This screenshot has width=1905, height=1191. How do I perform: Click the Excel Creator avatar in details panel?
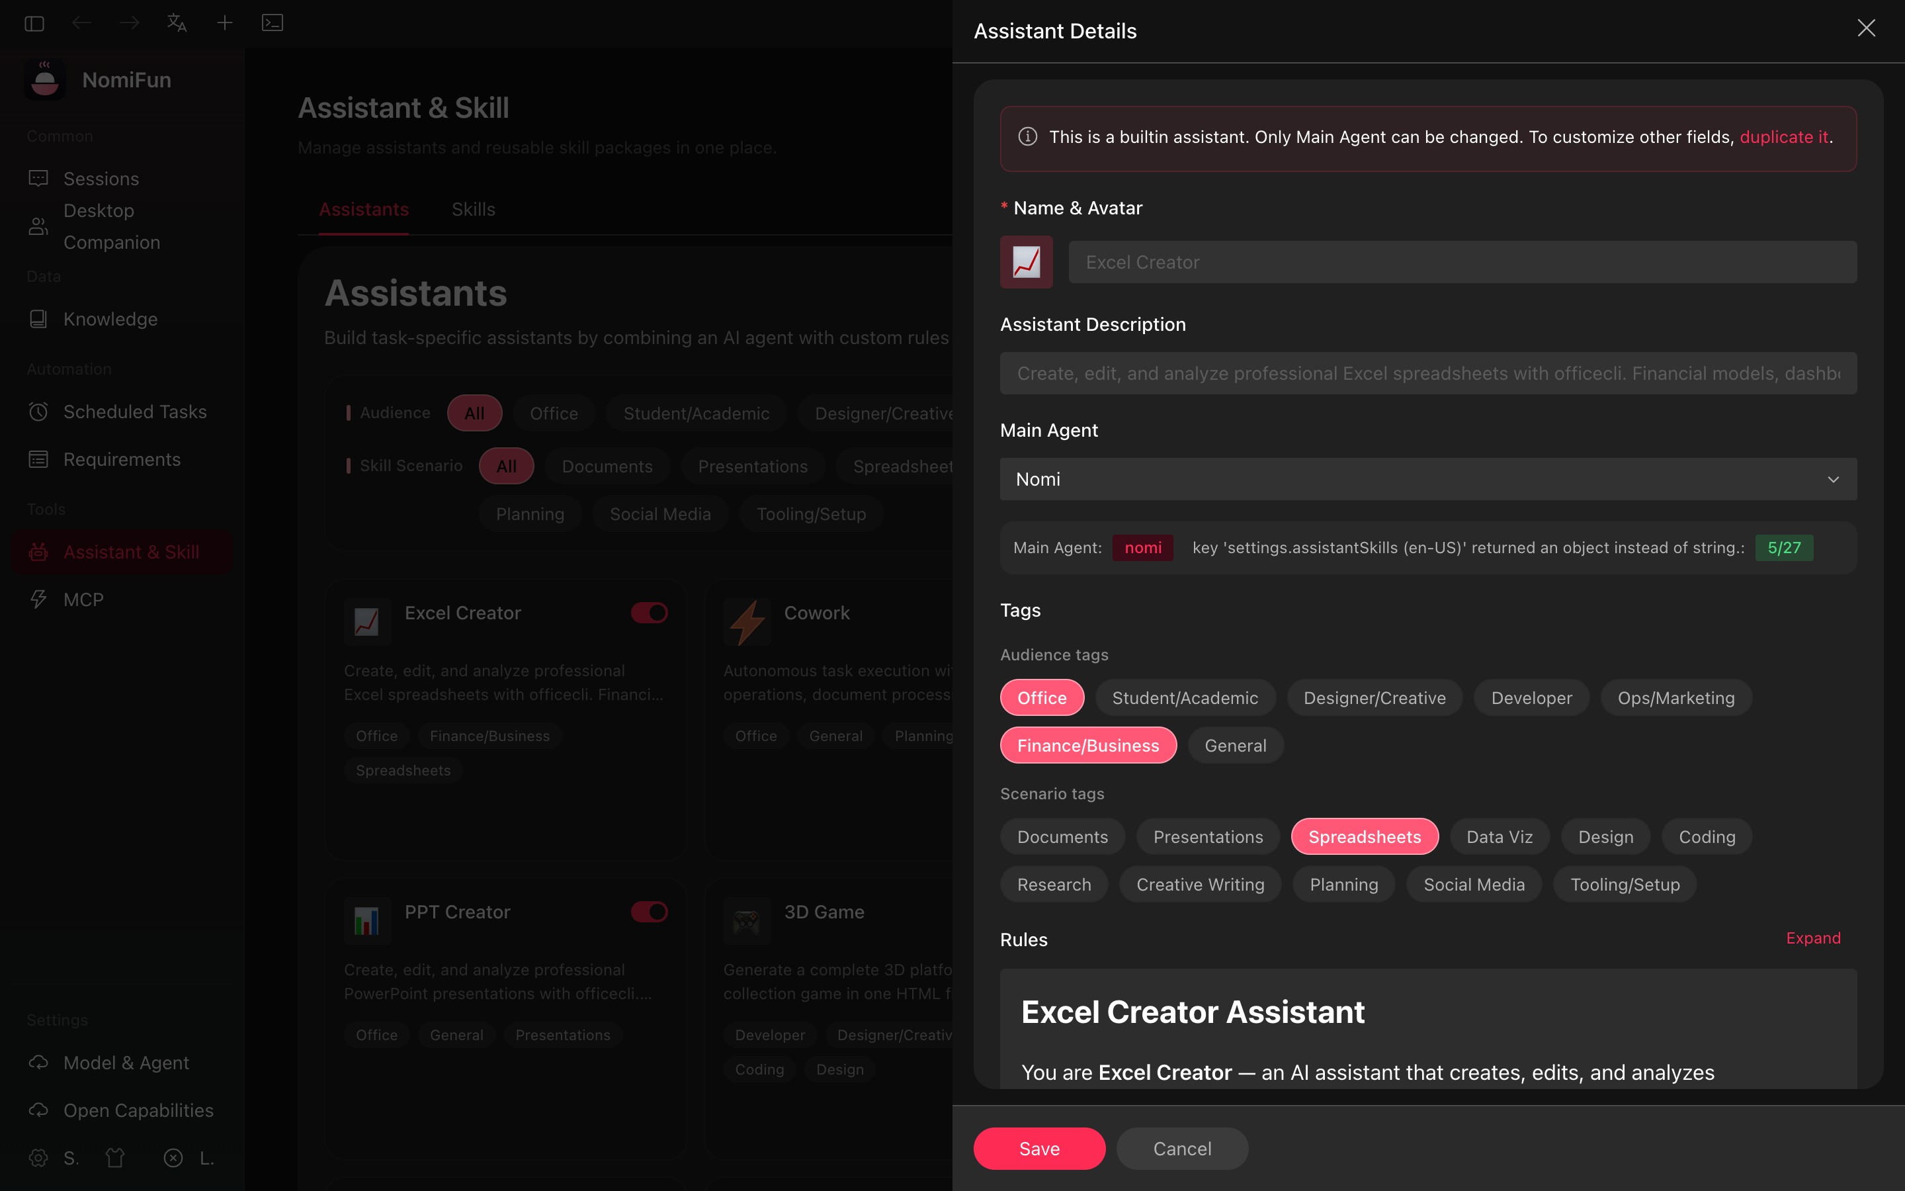click(1027, 262)
